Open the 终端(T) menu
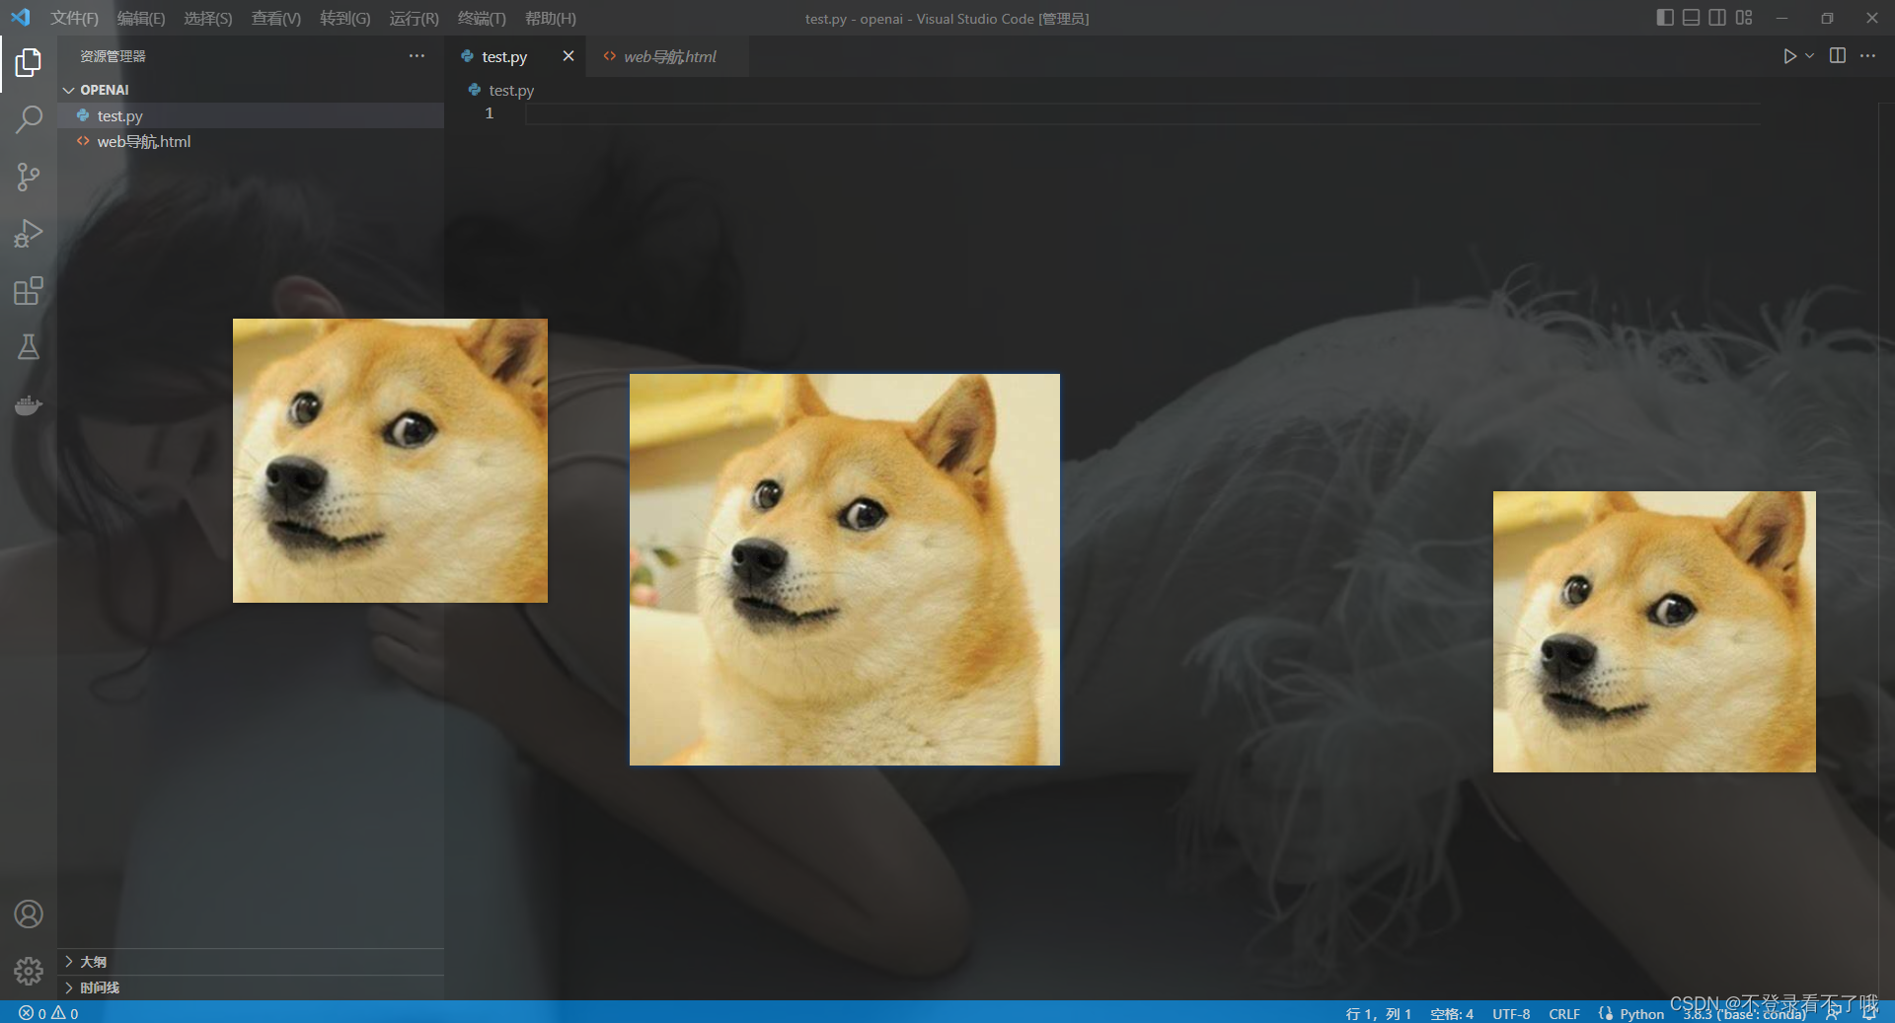This screenshot has height=1023, width=1895. click(482, 19)
